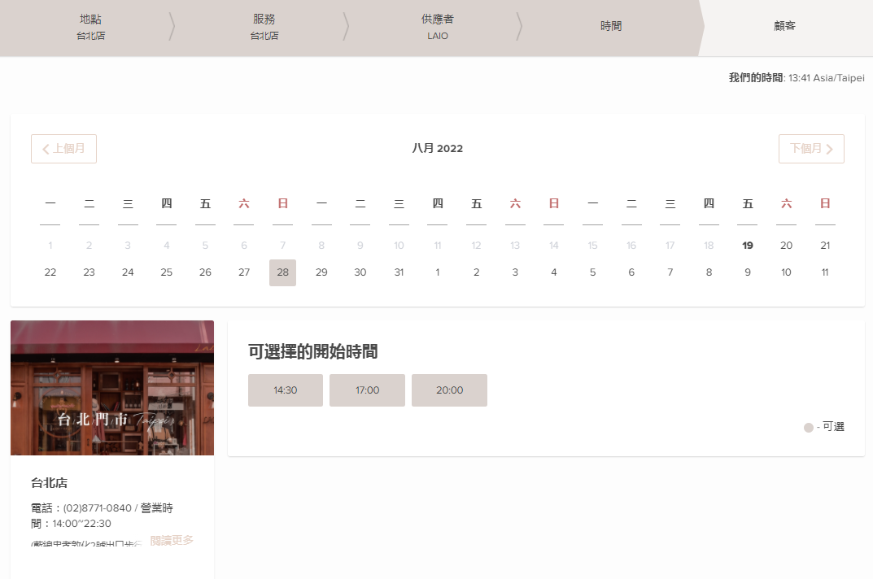Select the 14:30 start time slot
The height and width of the screenshot is (579, 873).
tap(285, 390)
